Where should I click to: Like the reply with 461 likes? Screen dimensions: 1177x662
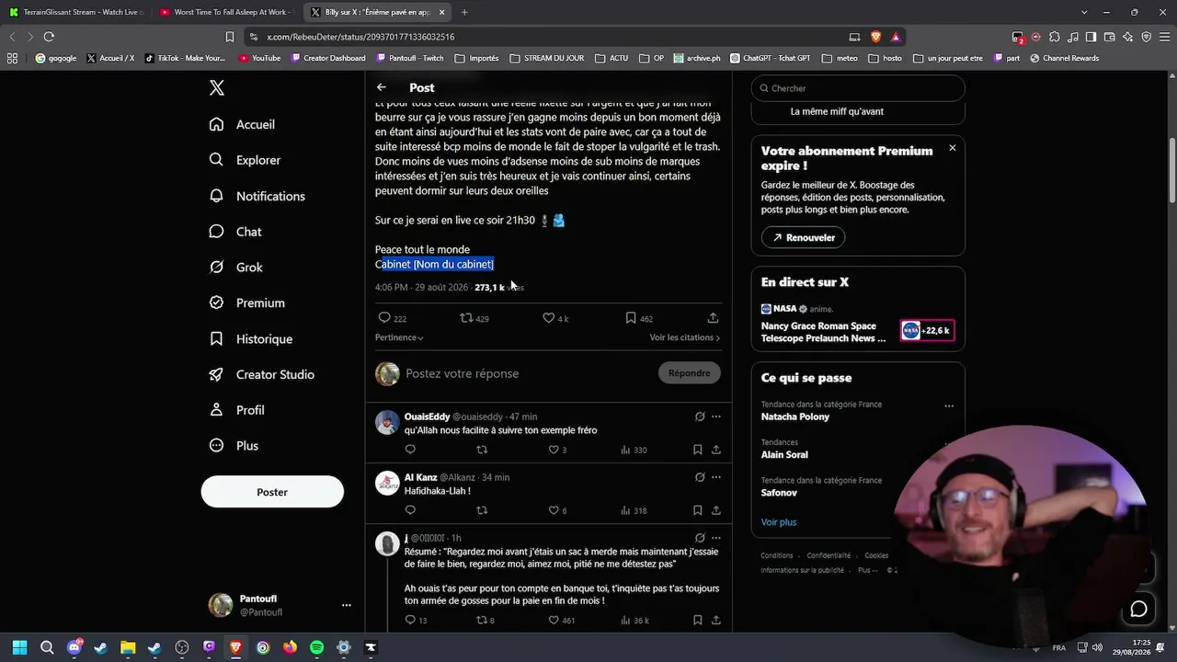coord(554,621)
